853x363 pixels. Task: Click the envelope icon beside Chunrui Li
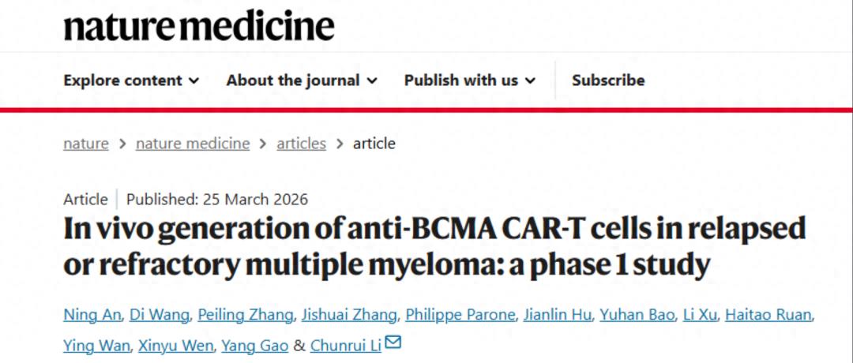[393, 343]
